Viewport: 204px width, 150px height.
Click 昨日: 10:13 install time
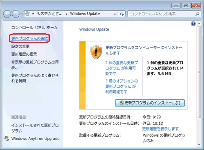click(x=153, y=123)
